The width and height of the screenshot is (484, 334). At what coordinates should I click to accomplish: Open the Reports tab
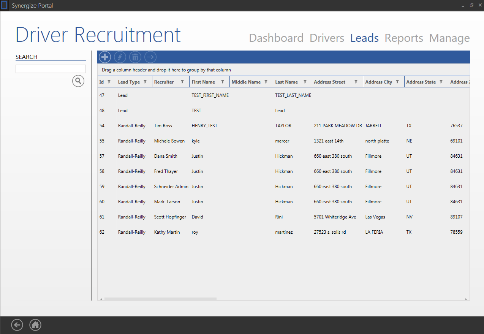pos(404,38)
